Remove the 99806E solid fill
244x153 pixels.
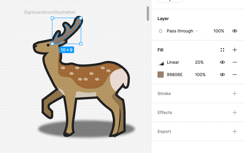point(235,75)
